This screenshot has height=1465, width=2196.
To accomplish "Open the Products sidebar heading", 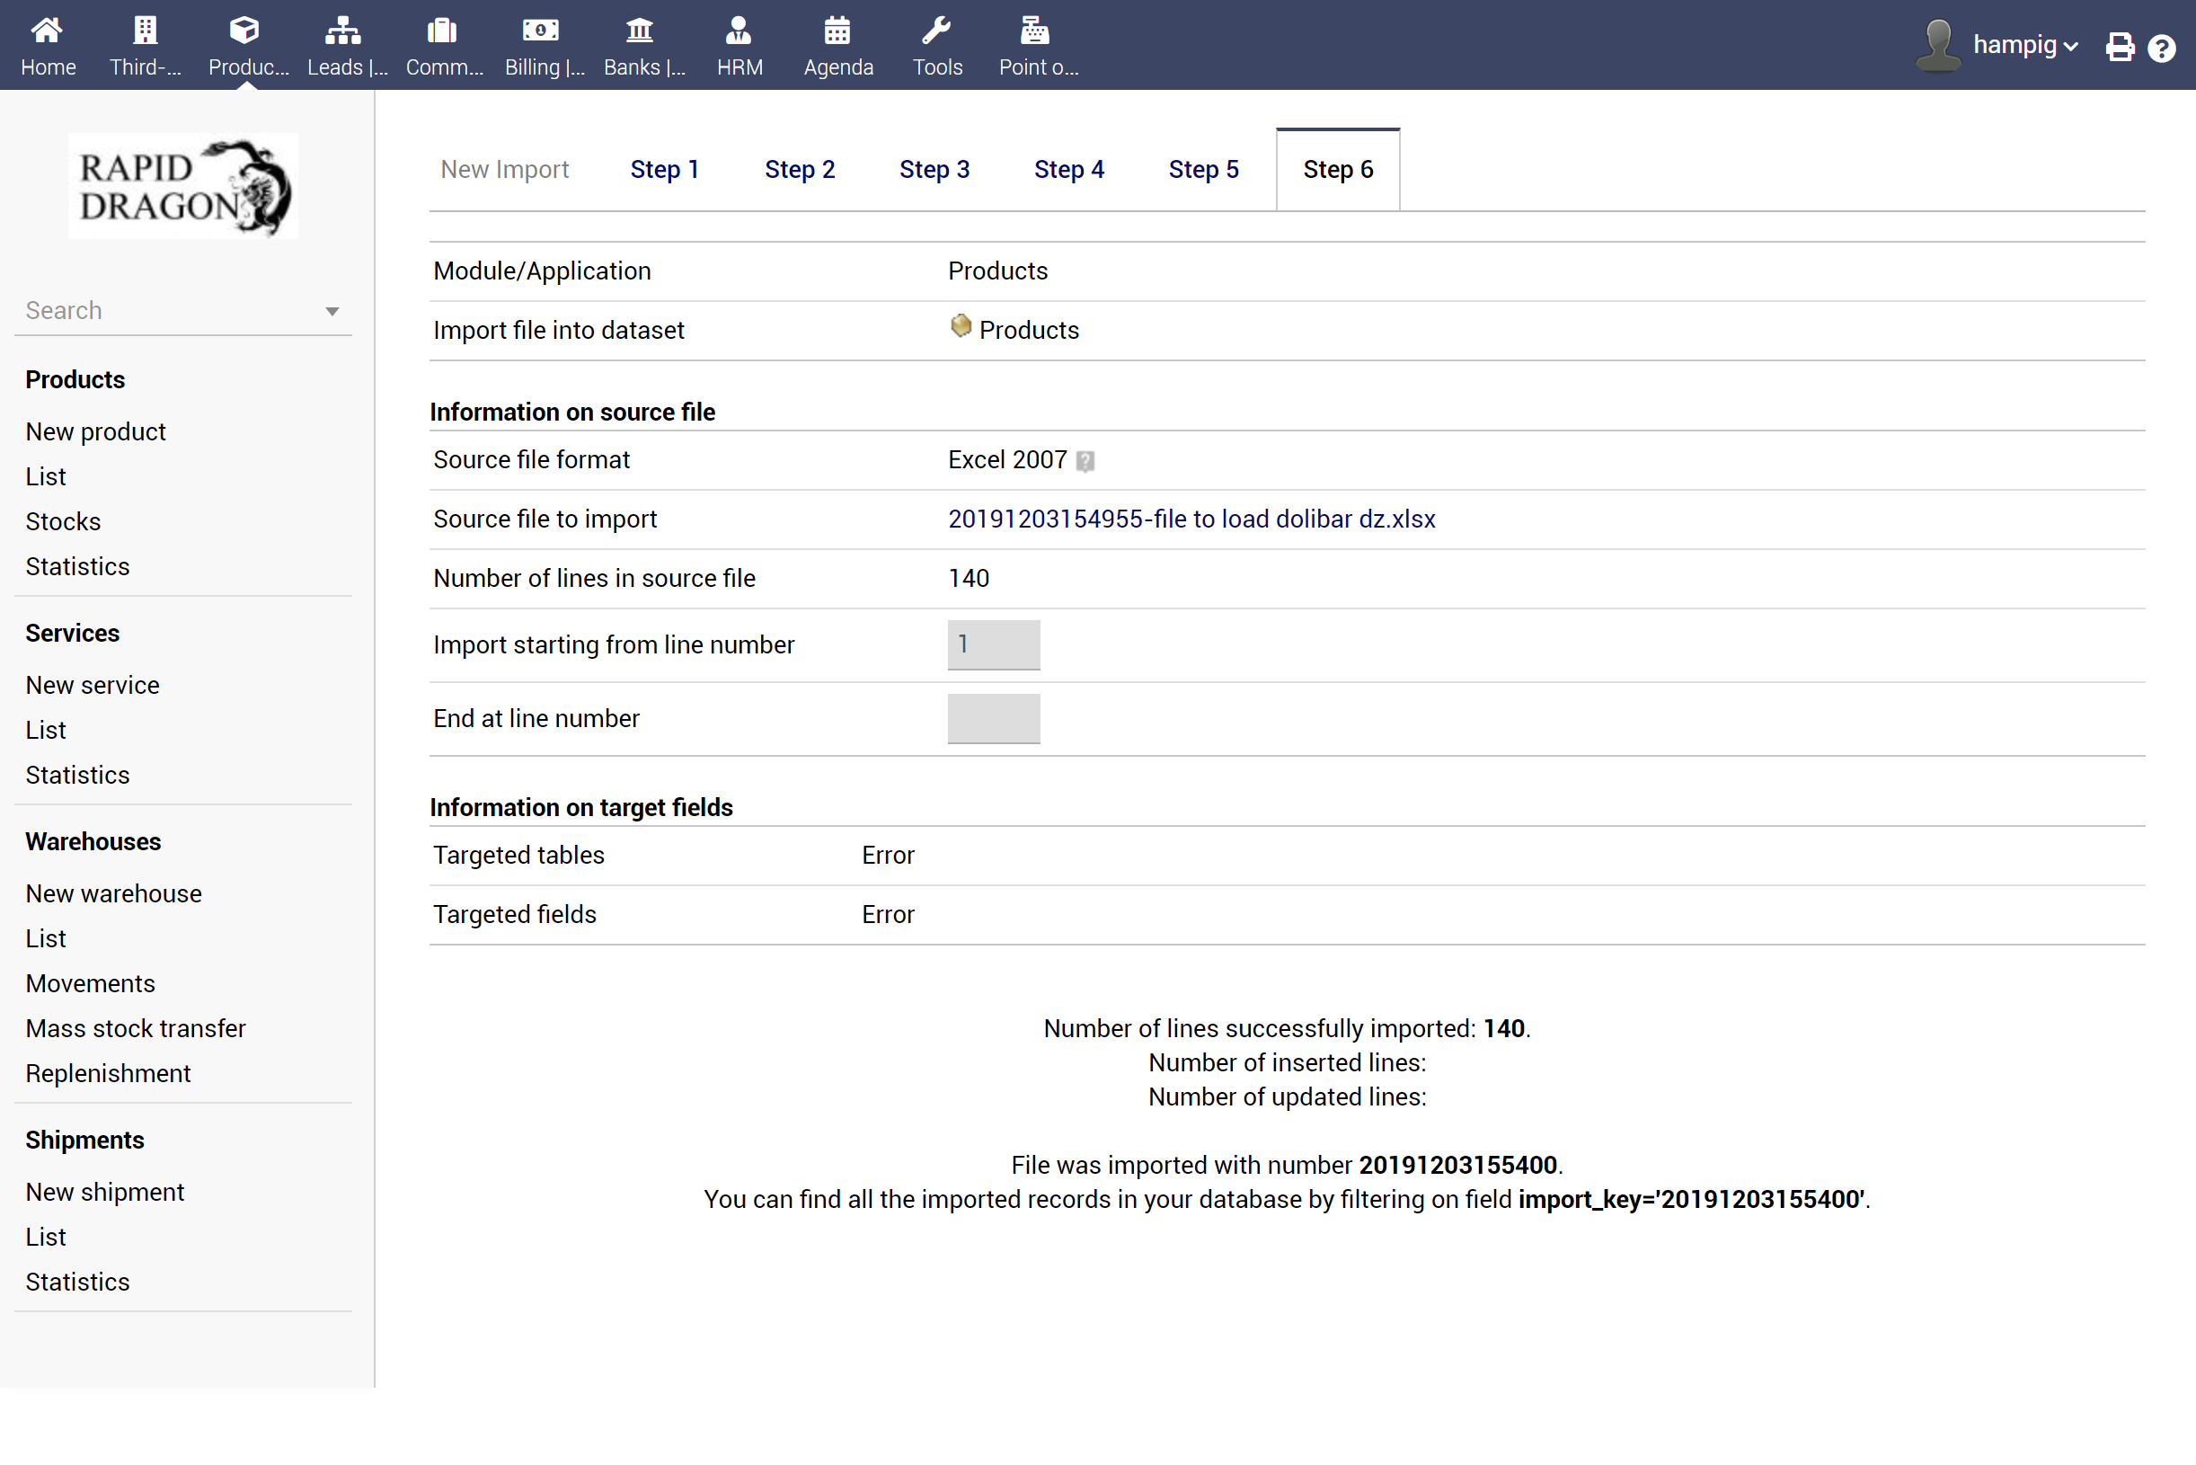I will [x=75, y=379].
